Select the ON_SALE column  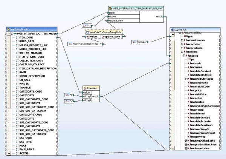point(25,80)
